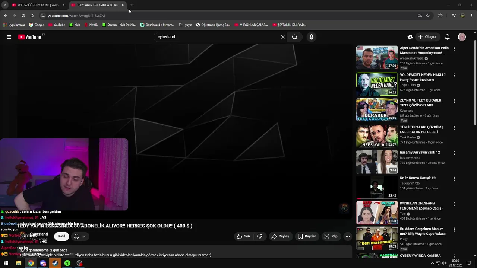
Task: Toggle channel notification bell under video
Action: click(76, 236)
